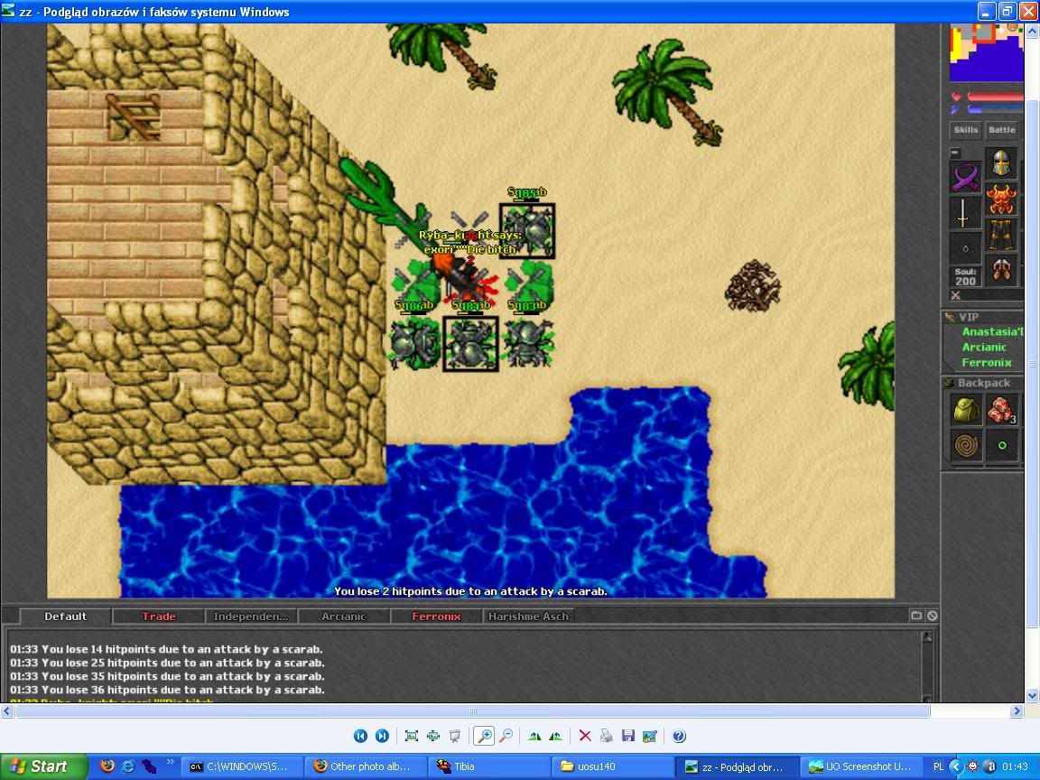This screenshot has height=780, width=1040.
Task: Open the Ferronix chat tab
Action: [436, 617]
